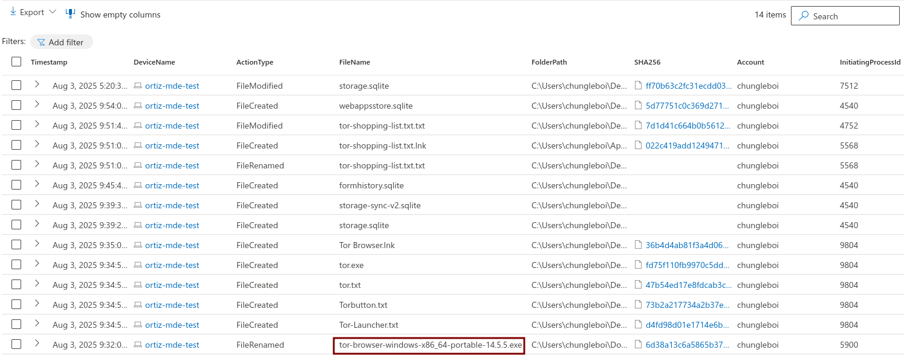Check the box for the webappsstore.sqlite row
The image size is (904, 364).
tap(16, 106)
